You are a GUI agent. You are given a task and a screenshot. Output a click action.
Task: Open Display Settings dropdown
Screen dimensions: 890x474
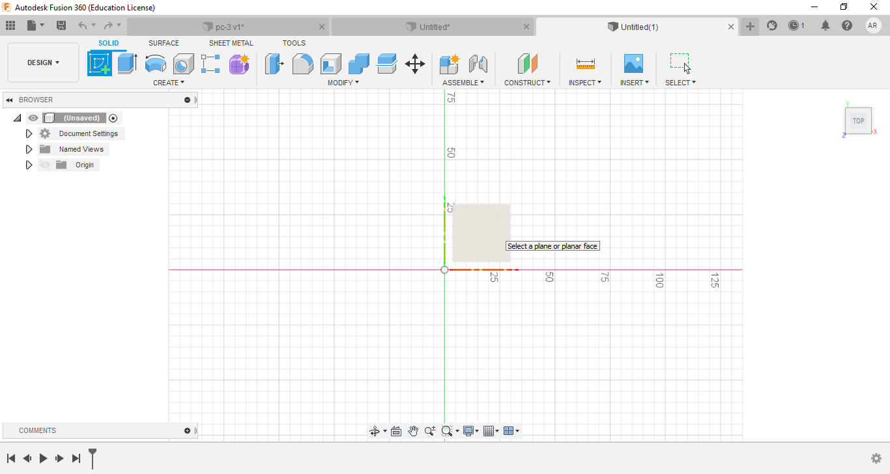470,431
